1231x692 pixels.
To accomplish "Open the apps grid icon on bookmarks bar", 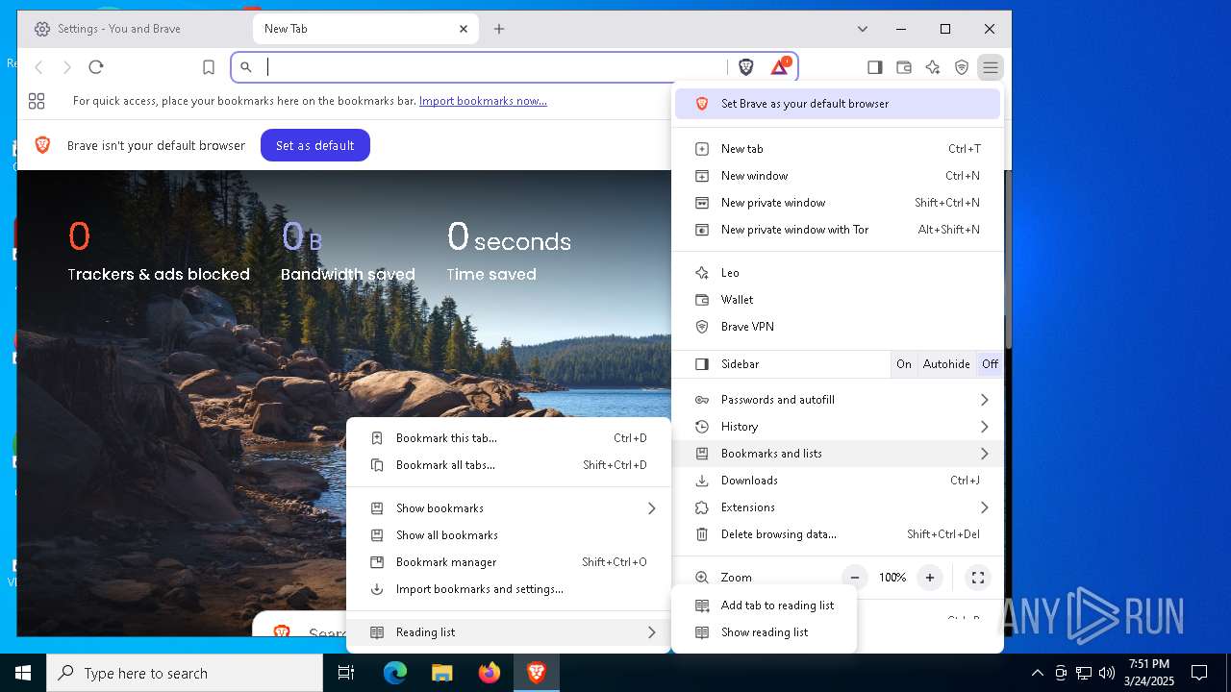I will (37, 101).
